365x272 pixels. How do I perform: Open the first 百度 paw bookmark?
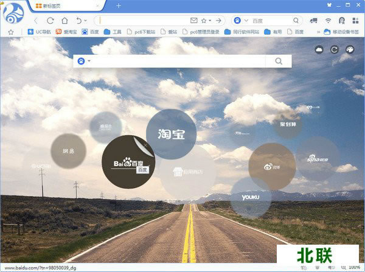90,32
